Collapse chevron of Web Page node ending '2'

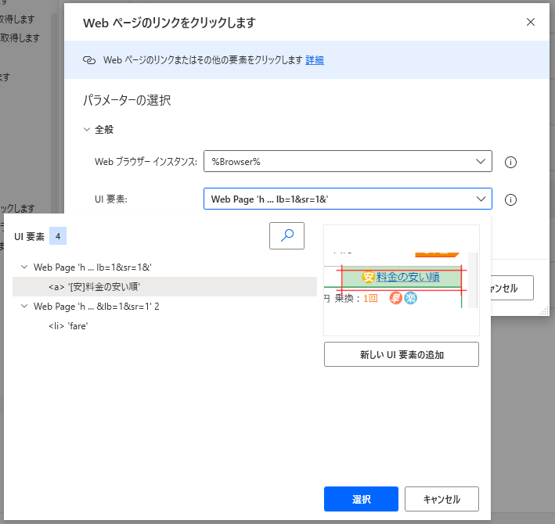coord(24,307)
